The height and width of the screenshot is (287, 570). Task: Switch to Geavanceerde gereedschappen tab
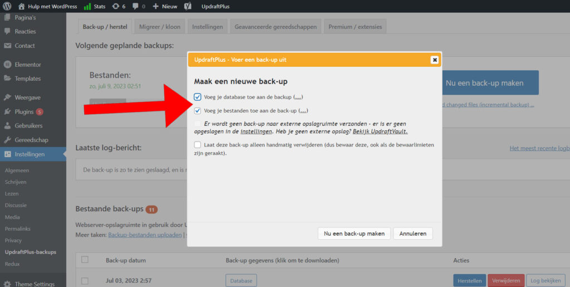[x=276, y=27]
